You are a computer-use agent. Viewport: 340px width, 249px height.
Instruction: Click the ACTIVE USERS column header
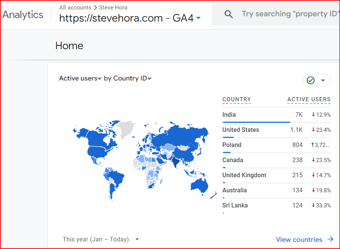click(309, 99)
